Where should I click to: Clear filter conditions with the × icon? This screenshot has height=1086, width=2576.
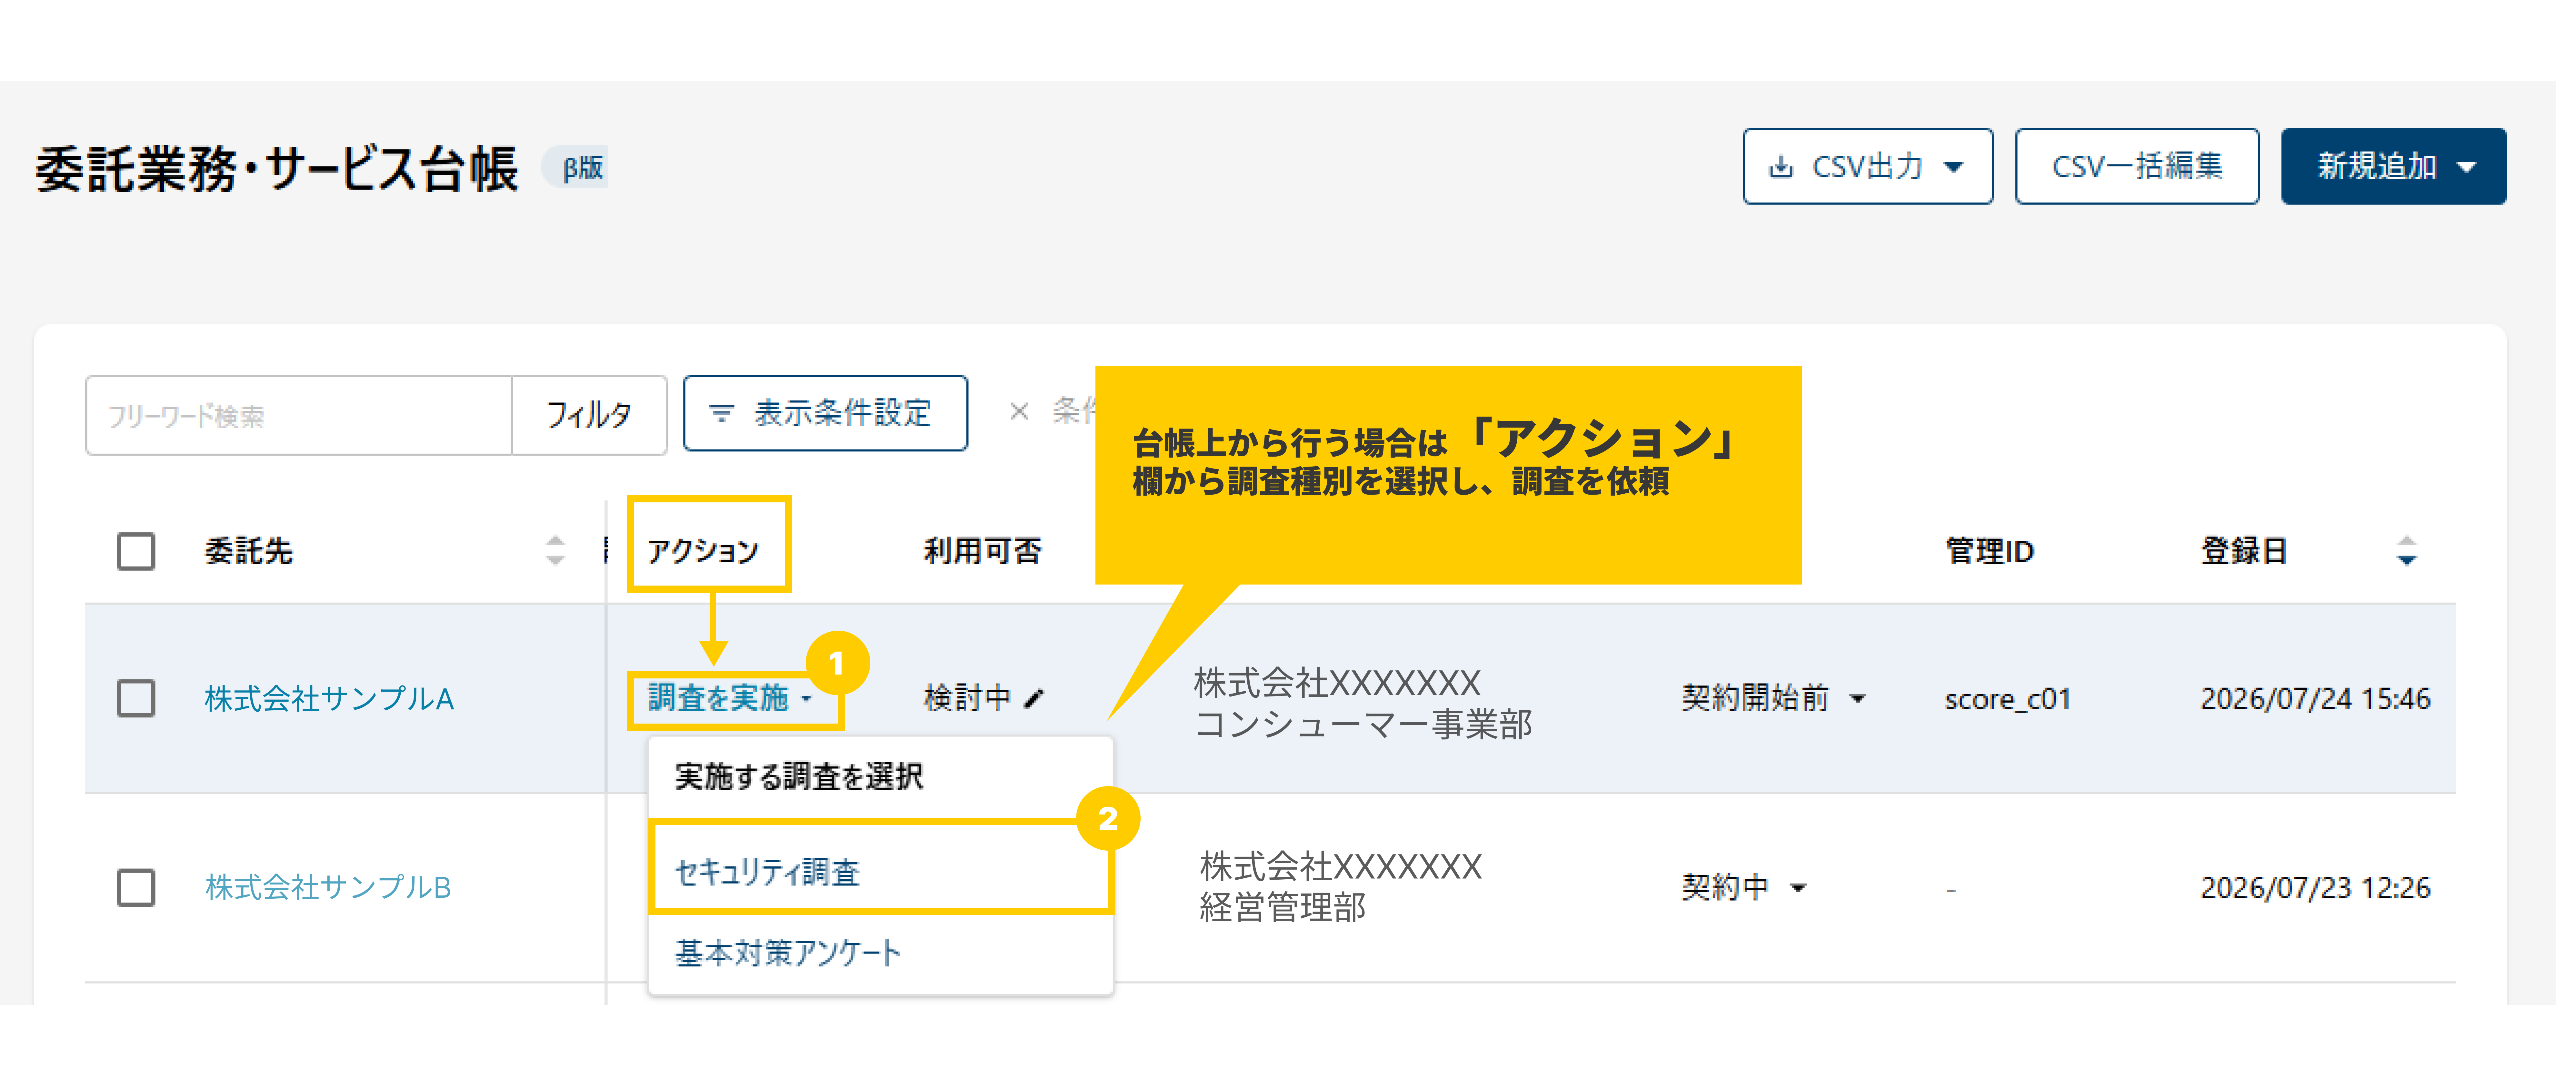1019,411
